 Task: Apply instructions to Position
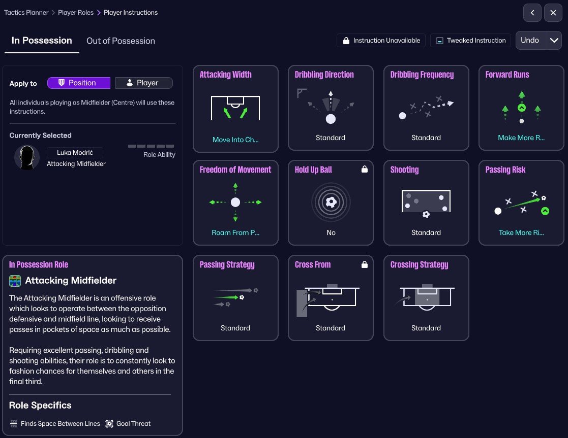pyautogui.click(x=79, y=83)
